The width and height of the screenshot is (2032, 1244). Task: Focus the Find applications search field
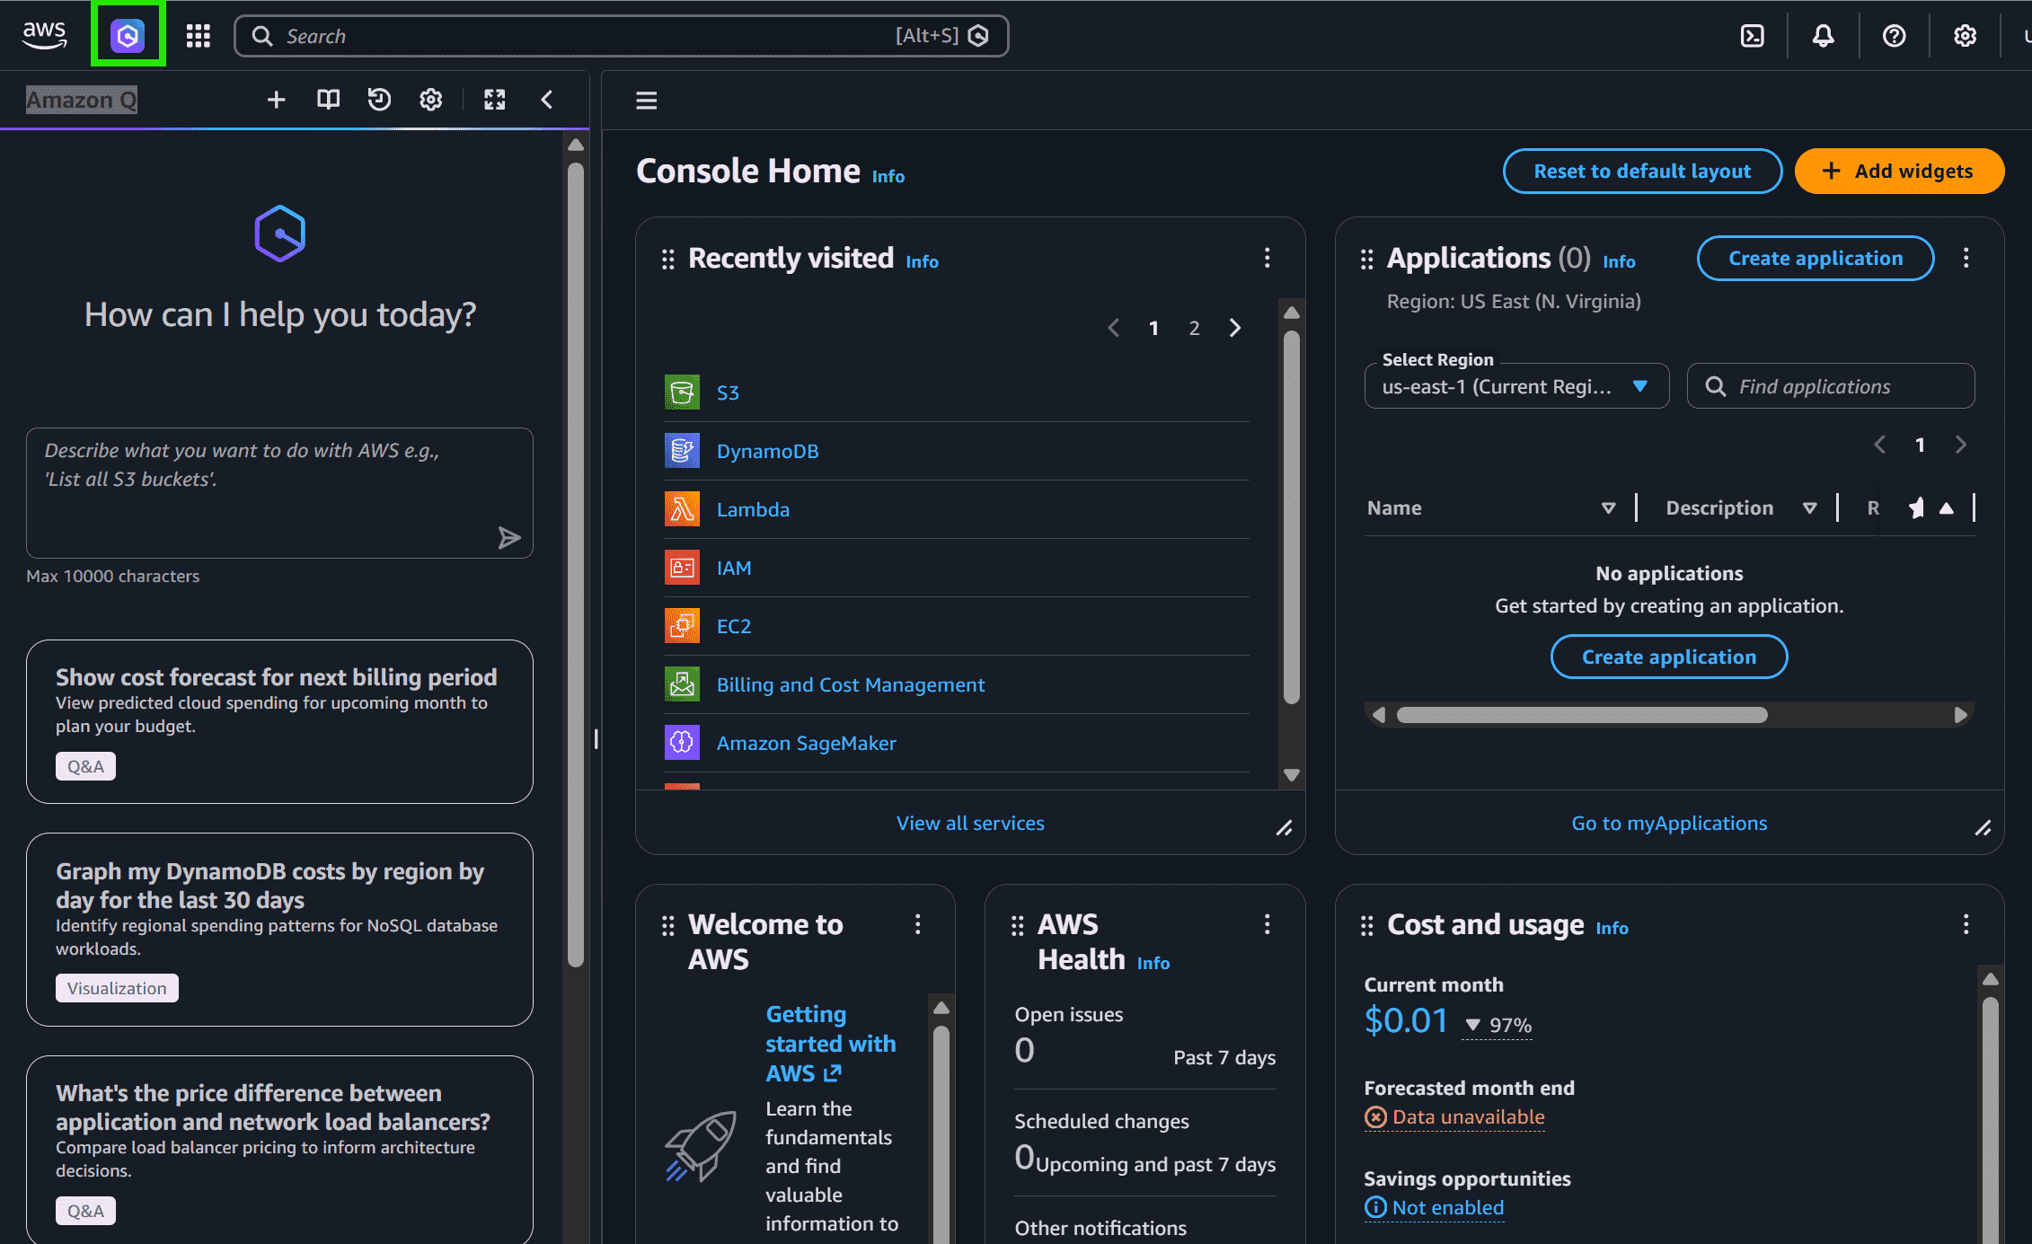click(1831, 386)
